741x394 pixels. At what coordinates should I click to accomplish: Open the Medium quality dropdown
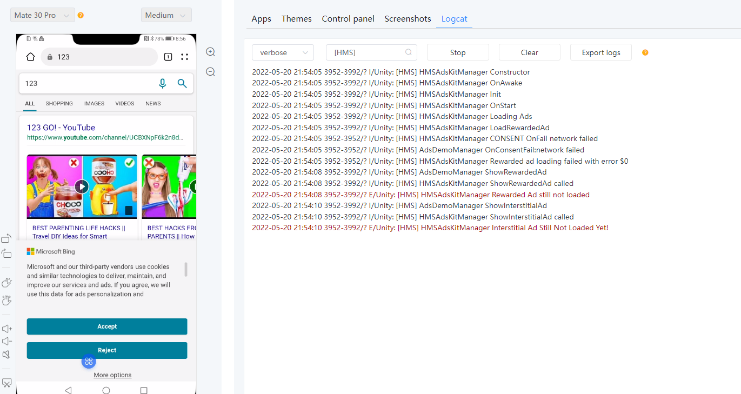pyautogui.click(x=166, y=15)
